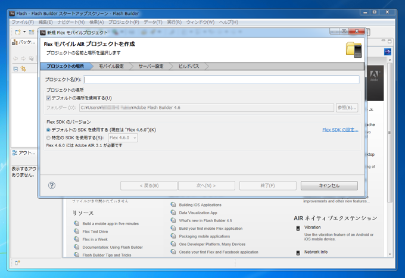Viewport: 405px width, 278px height.
Task: Click icon beside Build a mobile app in five minutes
Action: tap(76, 223)
